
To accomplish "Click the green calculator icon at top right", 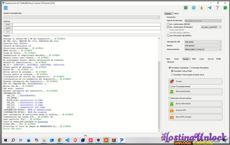I will [225, 8].
